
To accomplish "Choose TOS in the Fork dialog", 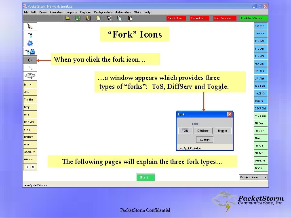I will [x=185, y=131].
